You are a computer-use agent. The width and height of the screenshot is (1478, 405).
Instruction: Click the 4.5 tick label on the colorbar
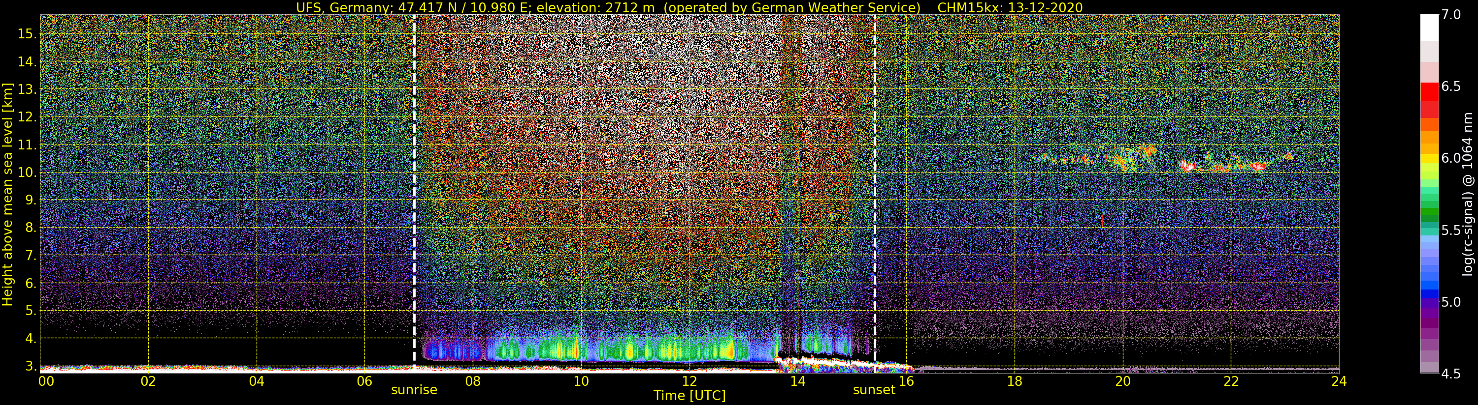tap(1450, 374)
